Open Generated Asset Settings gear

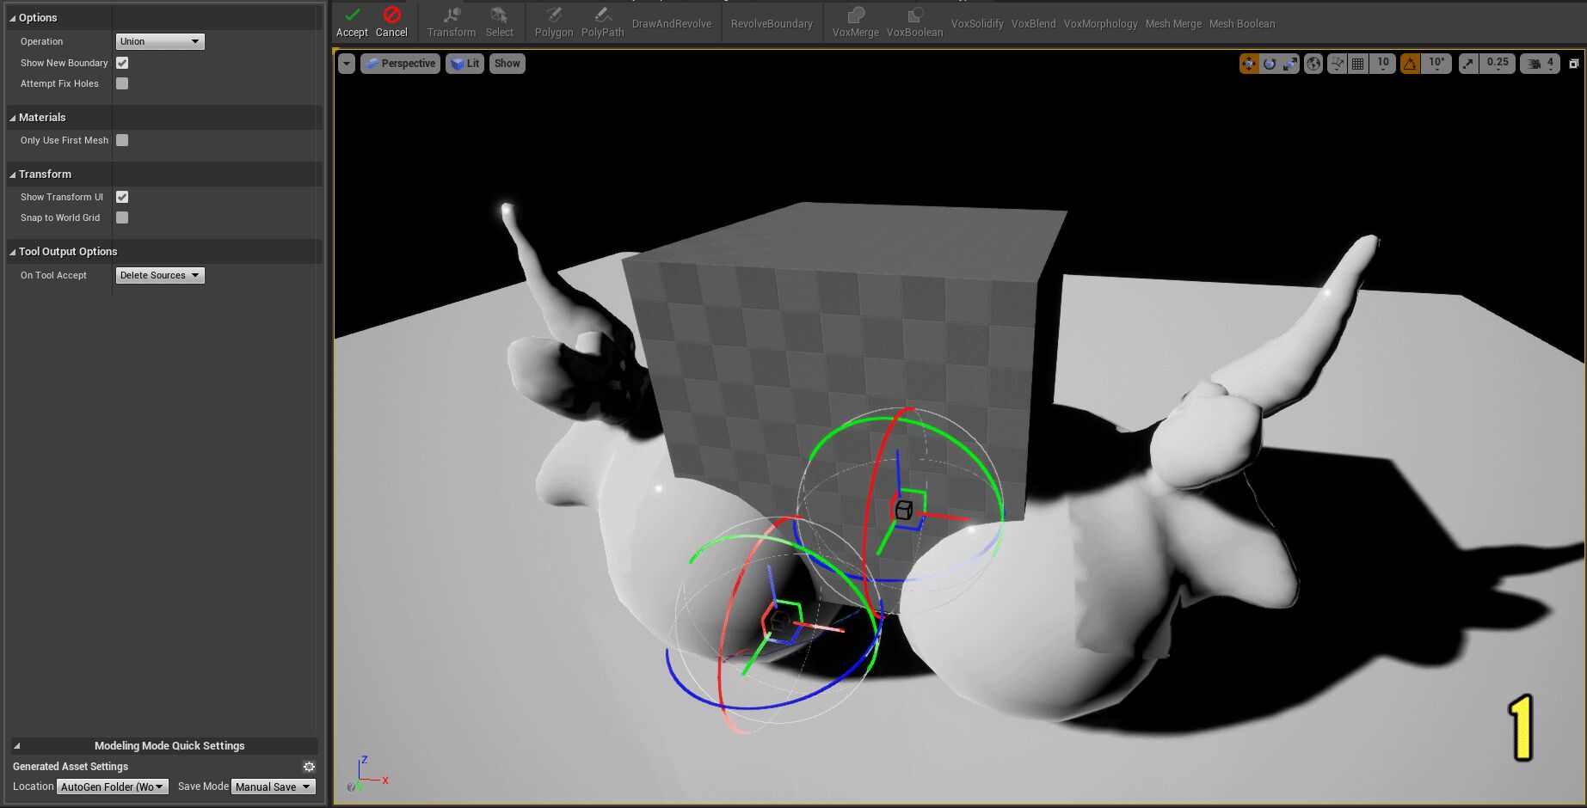click(309, 767)
